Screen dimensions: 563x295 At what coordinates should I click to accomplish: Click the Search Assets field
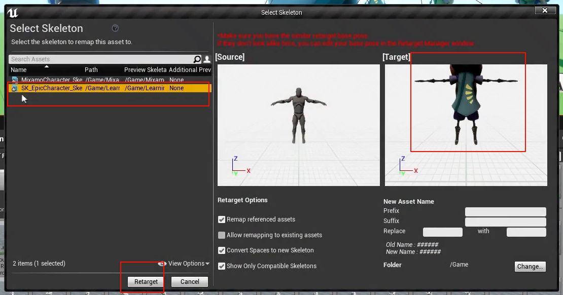pos(101,59)
